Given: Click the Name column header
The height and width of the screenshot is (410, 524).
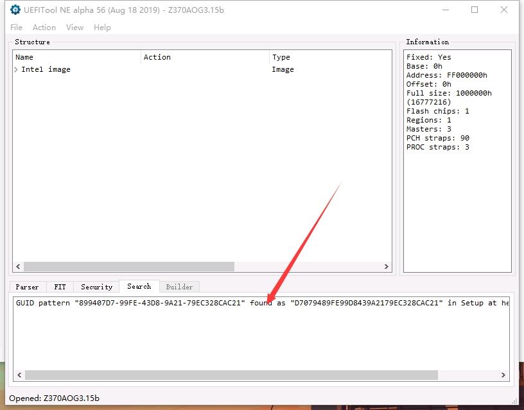Looking at the screenshot, I should (77, 57).
